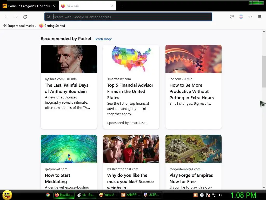Screen dimensions: 266x200
Task: Click the browser Back arrow button
Action: 6,17
